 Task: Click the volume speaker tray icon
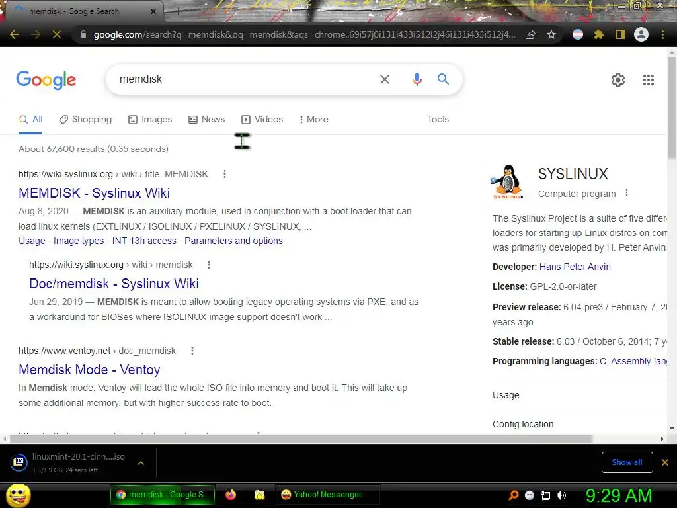pyautogui.click(x=561, y=495)
